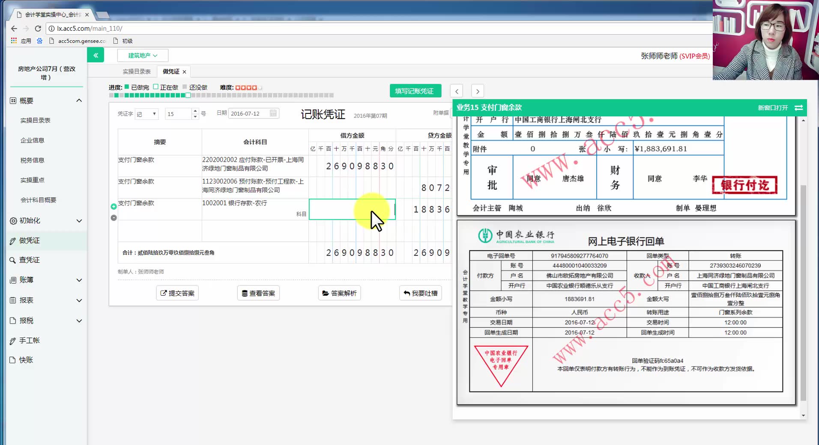Click the 报表 sheet icon
The height and width of the screenshot is (445, 819).
(13, 300)
